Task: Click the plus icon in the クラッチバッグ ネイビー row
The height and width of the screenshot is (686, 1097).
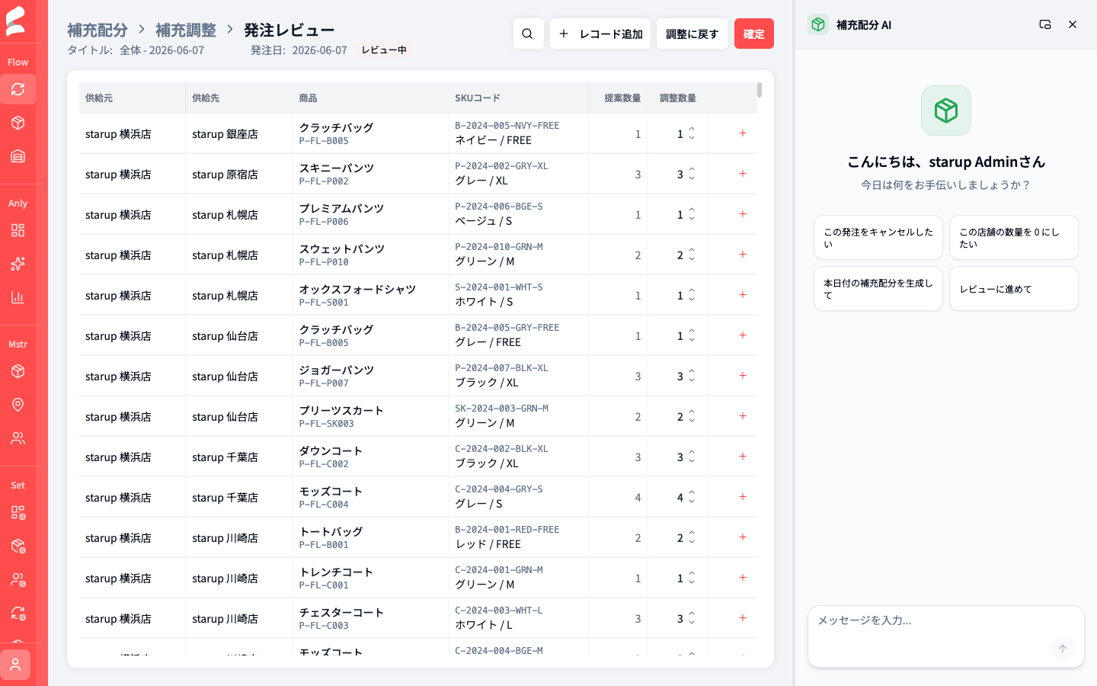Action: [x=743, y=133]
